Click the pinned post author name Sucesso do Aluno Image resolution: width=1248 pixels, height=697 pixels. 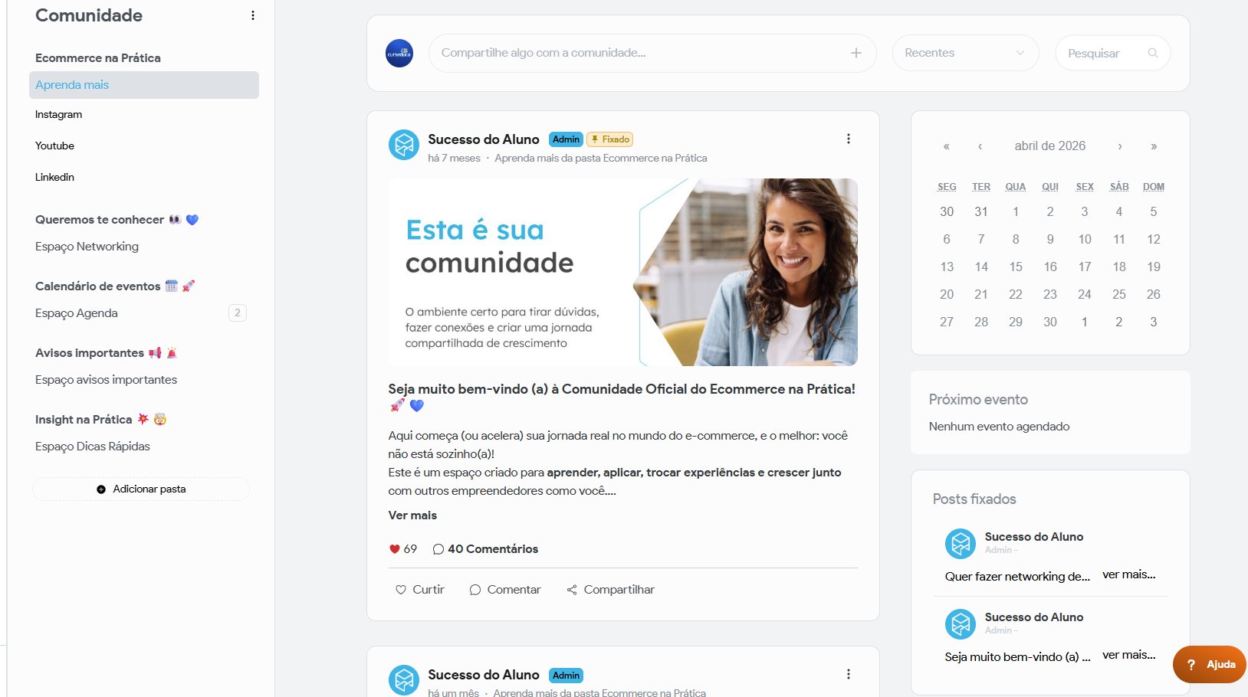pos(484,139)
